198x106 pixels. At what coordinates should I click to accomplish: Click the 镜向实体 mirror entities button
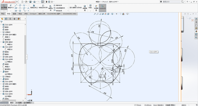[x=58, y=5]
